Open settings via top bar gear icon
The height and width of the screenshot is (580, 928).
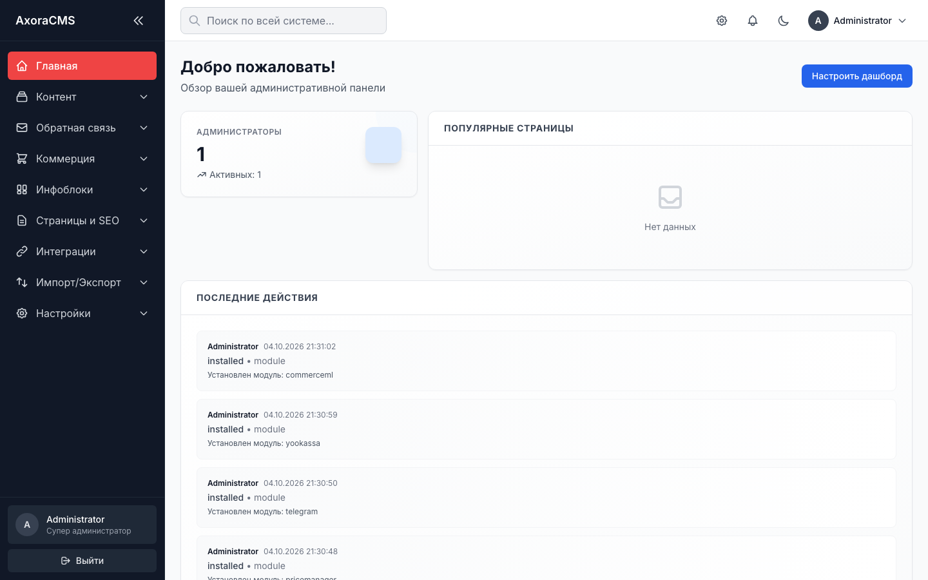click(x=722, y=21)
